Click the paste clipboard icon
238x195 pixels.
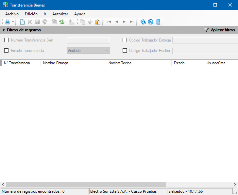coord(97,22)
